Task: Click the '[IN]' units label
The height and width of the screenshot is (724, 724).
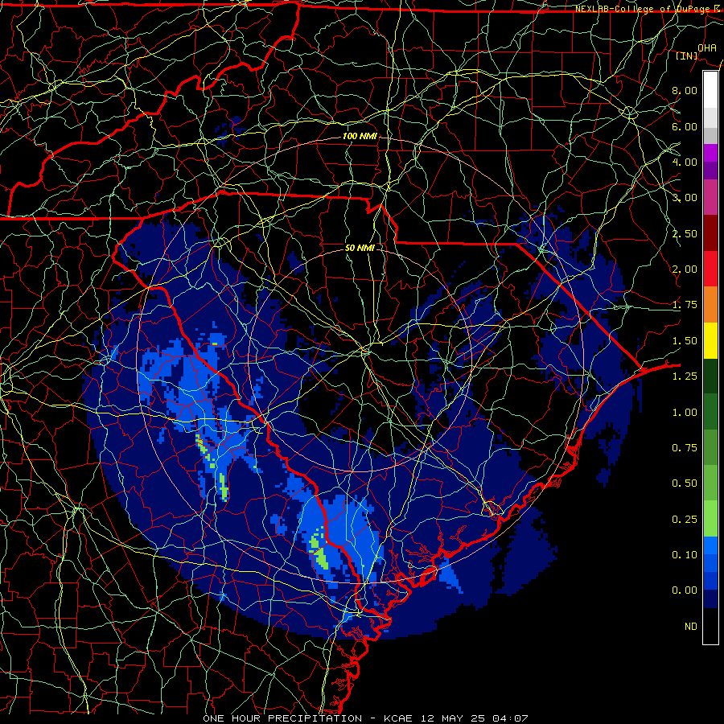Action: coord(687,56)
